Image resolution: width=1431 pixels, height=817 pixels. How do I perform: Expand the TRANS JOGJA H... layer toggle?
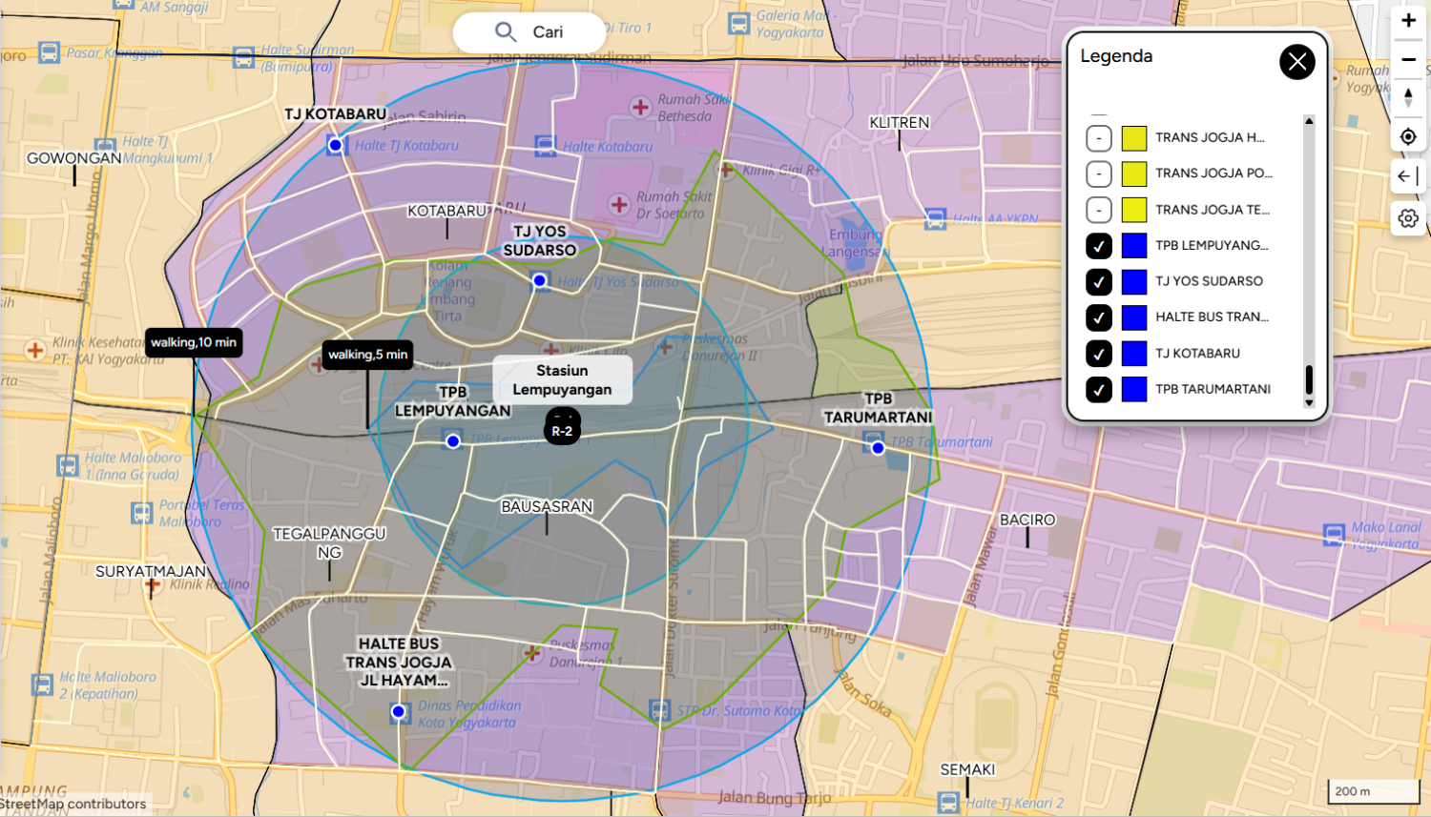point(1099,138)
